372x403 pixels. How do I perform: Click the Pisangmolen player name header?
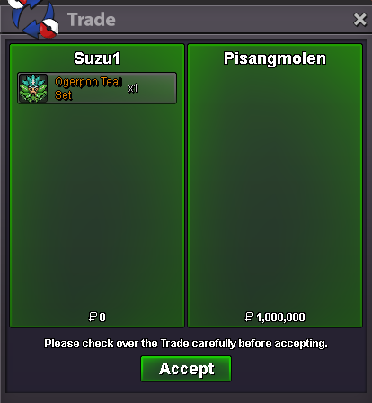tap(275, 58)
